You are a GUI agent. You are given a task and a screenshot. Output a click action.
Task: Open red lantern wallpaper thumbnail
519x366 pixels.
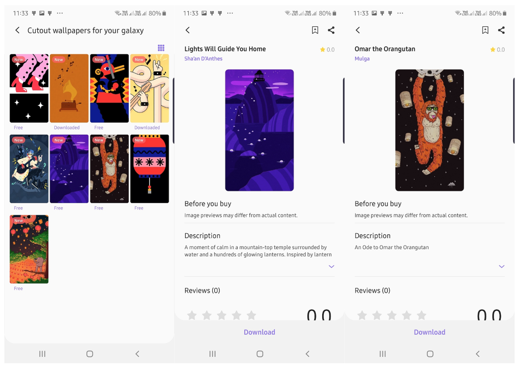pos(150,169)
